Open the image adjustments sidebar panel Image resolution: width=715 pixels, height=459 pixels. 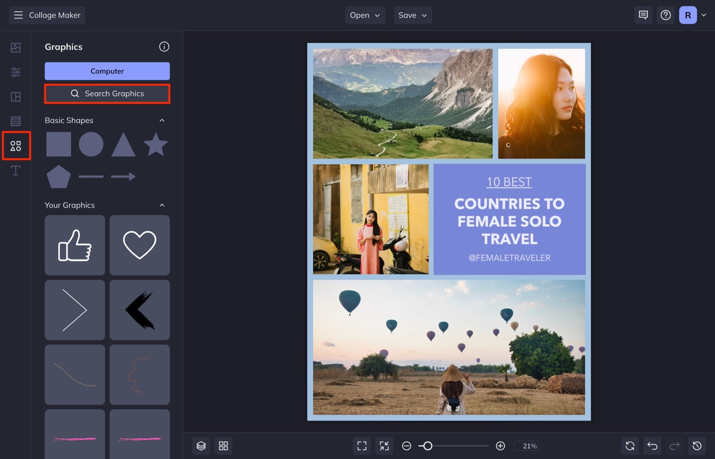(16, 72)
